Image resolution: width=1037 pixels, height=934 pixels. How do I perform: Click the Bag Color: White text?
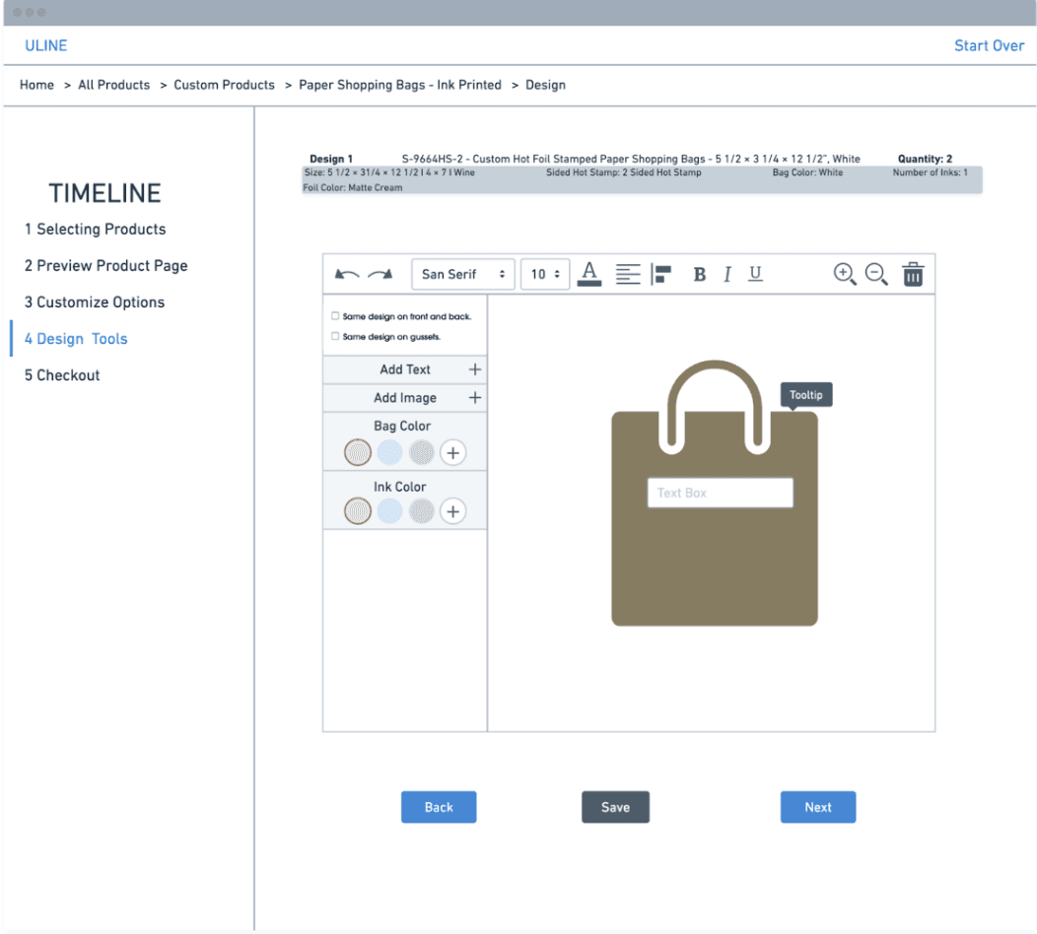(807, 172)
